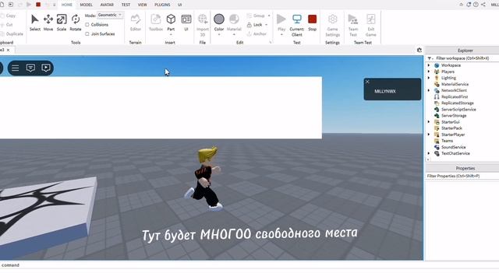
Task: Open the Part dropdown arrow
Action: click(171, 34)
